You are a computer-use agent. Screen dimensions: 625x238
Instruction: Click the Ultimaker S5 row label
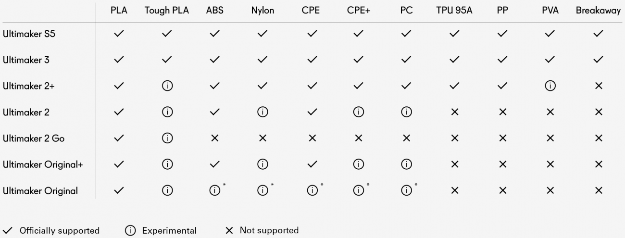29,34
